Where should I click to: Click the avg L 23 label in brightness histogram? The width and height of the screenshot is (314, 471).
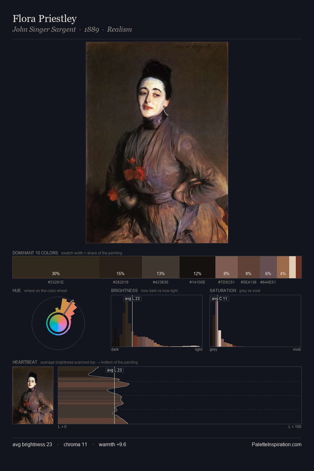[132, 299]
